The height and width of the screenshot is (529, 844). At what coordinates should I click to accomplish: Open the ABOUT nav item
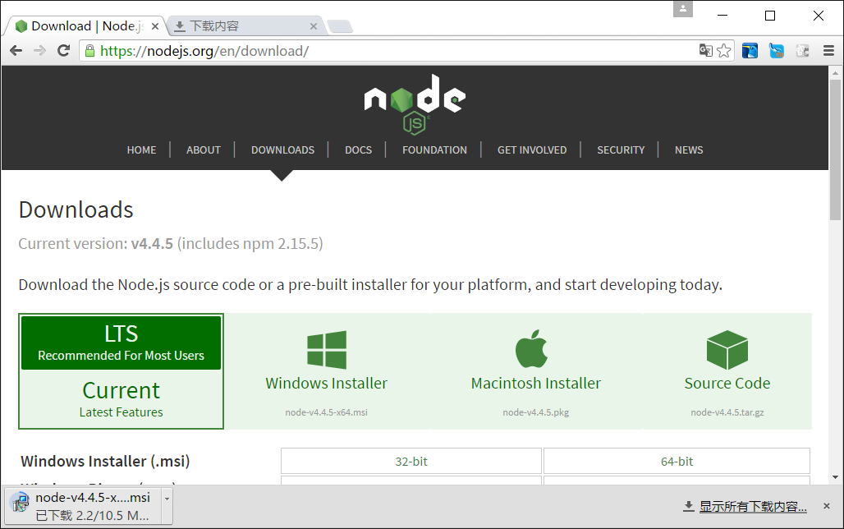(x=204, y=149)
